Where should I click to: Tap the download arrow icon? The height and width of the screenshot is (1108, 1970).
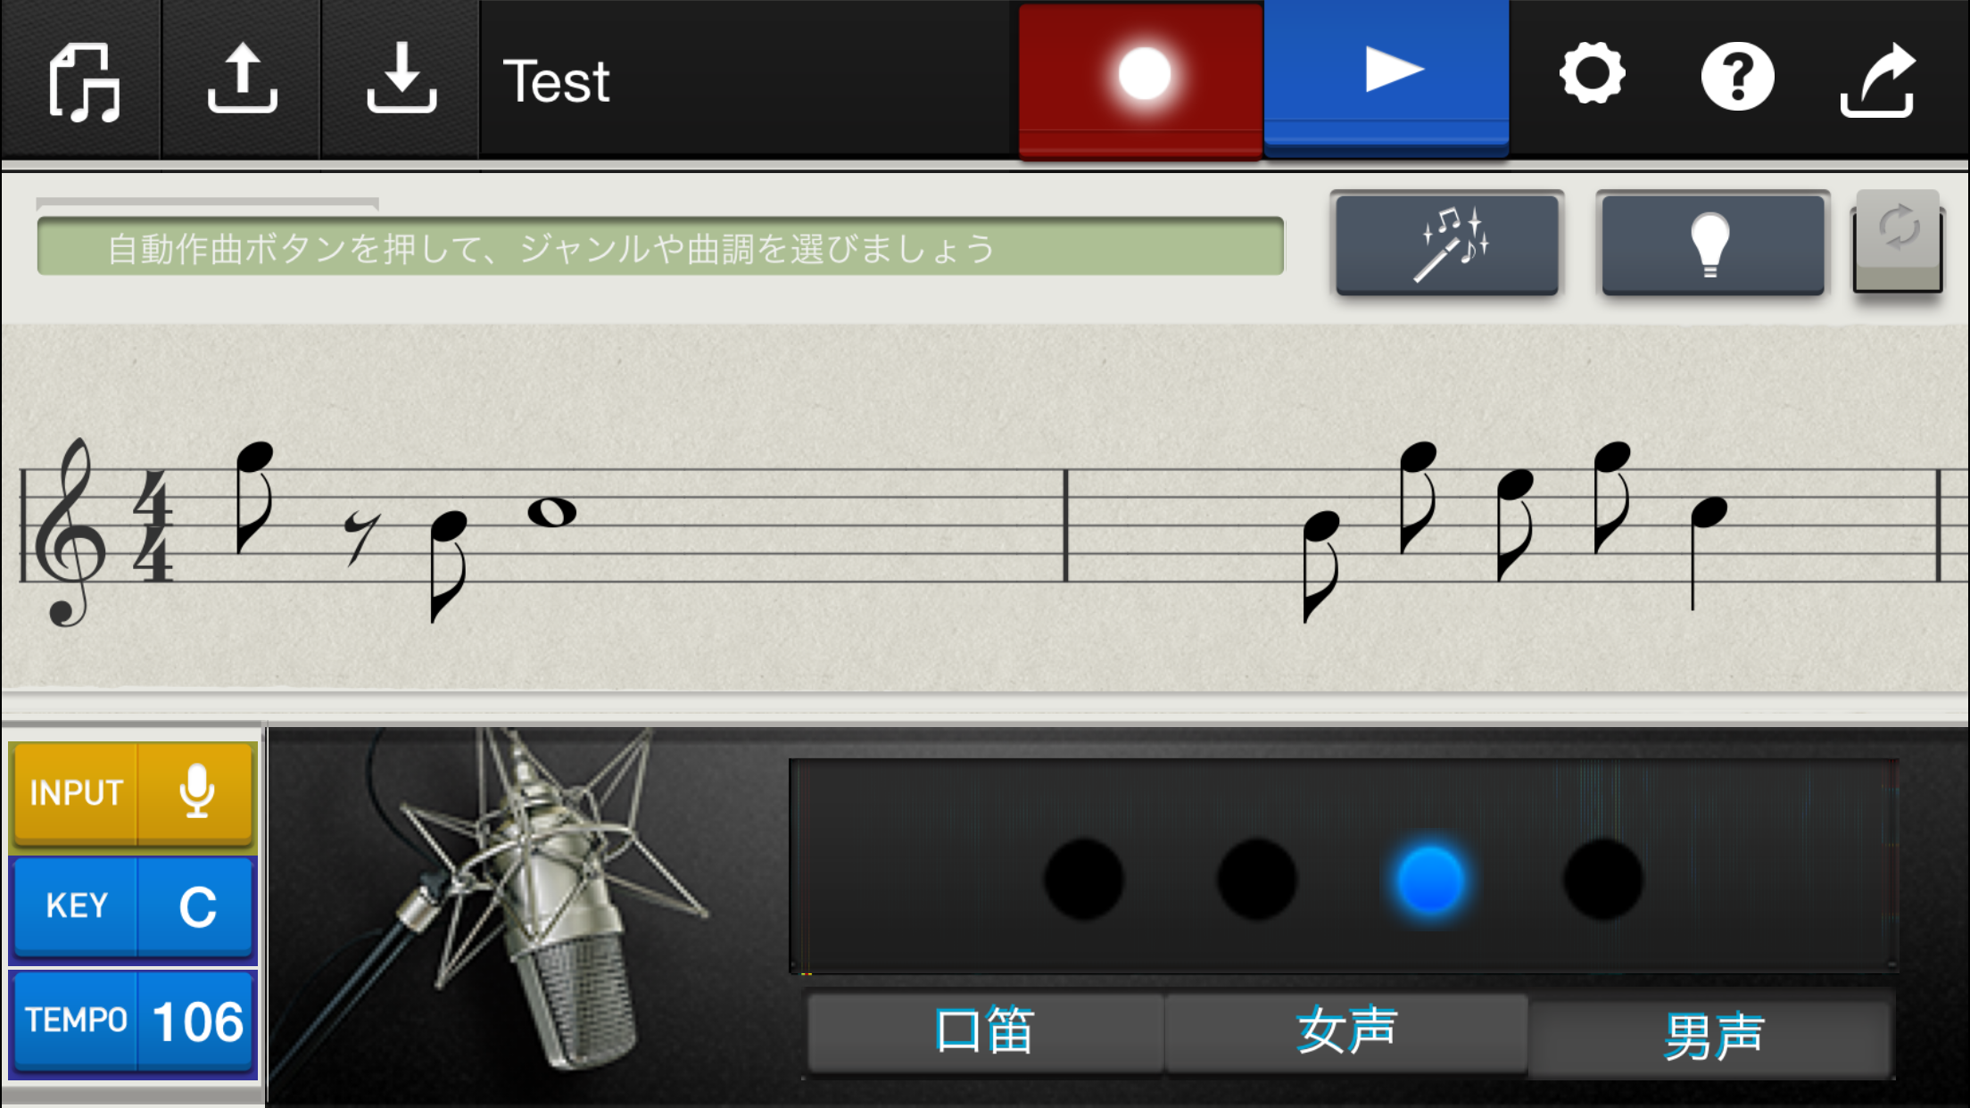coord(401,78)
